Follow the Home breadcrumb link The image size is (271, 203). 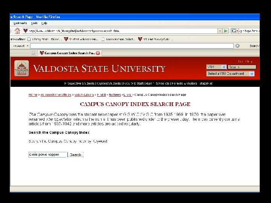33,95
